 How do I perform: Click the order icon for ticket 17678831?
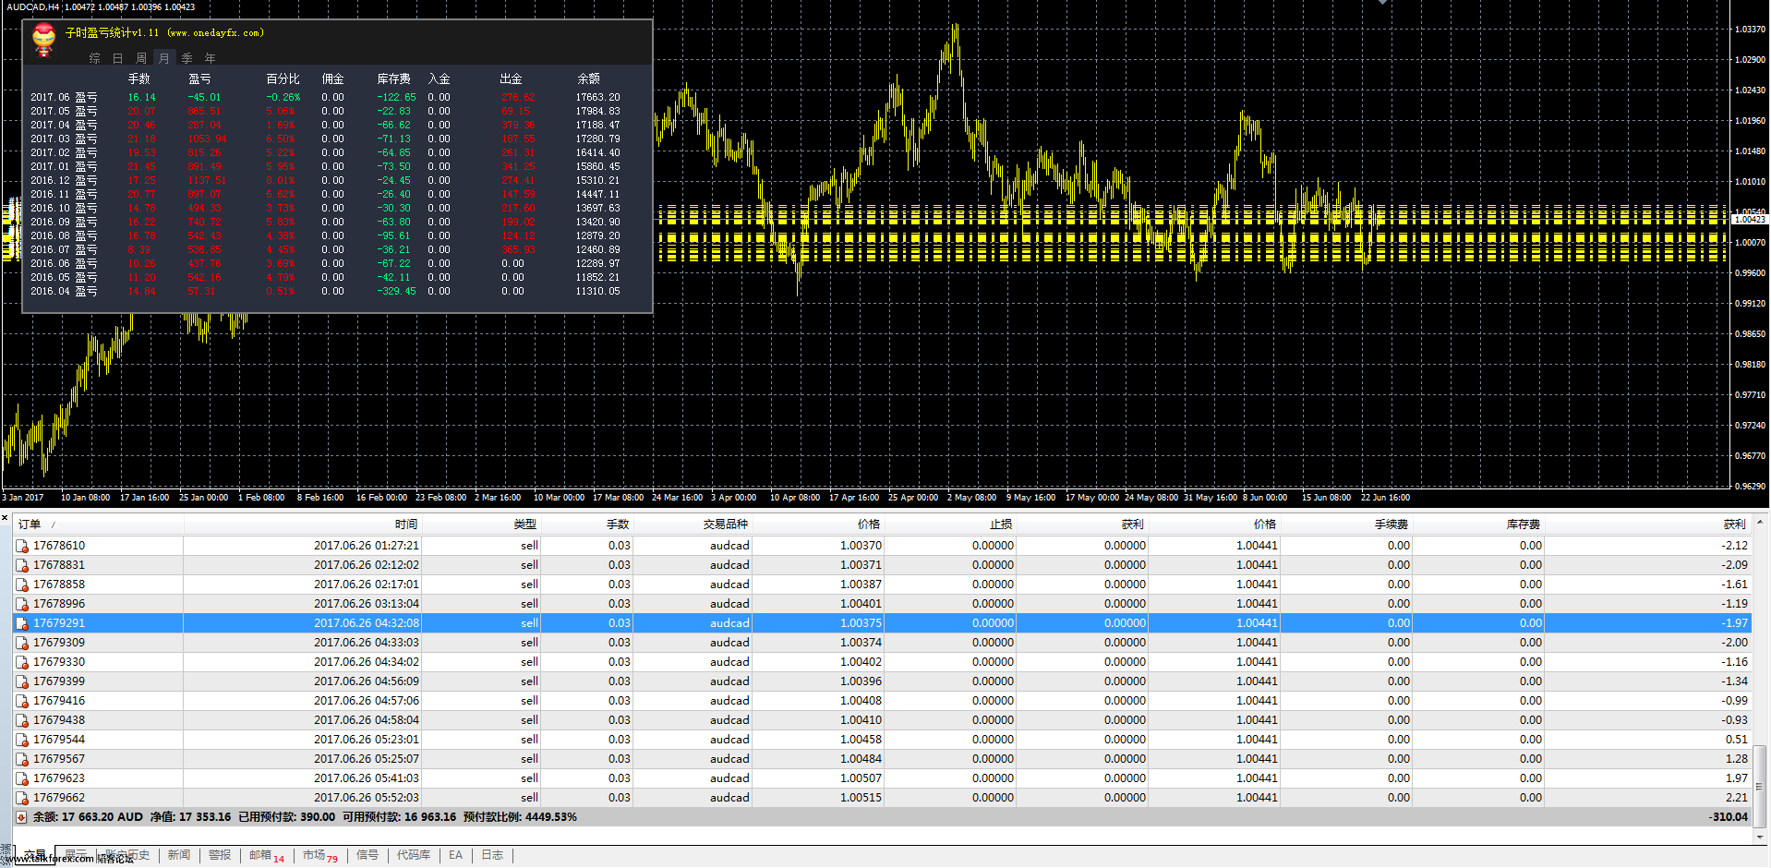(22, 565)
